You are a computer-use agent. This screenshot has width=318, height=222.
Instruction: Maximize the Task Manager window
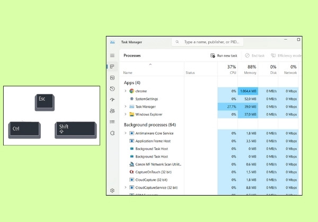298,40
